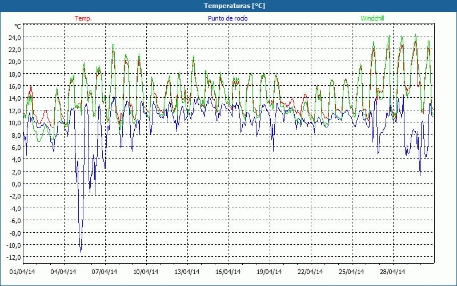The image size is (457, 286).
Task: Click the dew point minimum near -11°C
Action: 81,252
